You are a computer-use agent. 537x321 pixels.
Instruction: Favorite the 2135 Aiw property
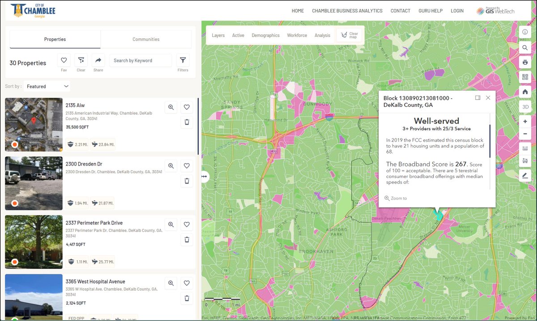coord(187,107)
